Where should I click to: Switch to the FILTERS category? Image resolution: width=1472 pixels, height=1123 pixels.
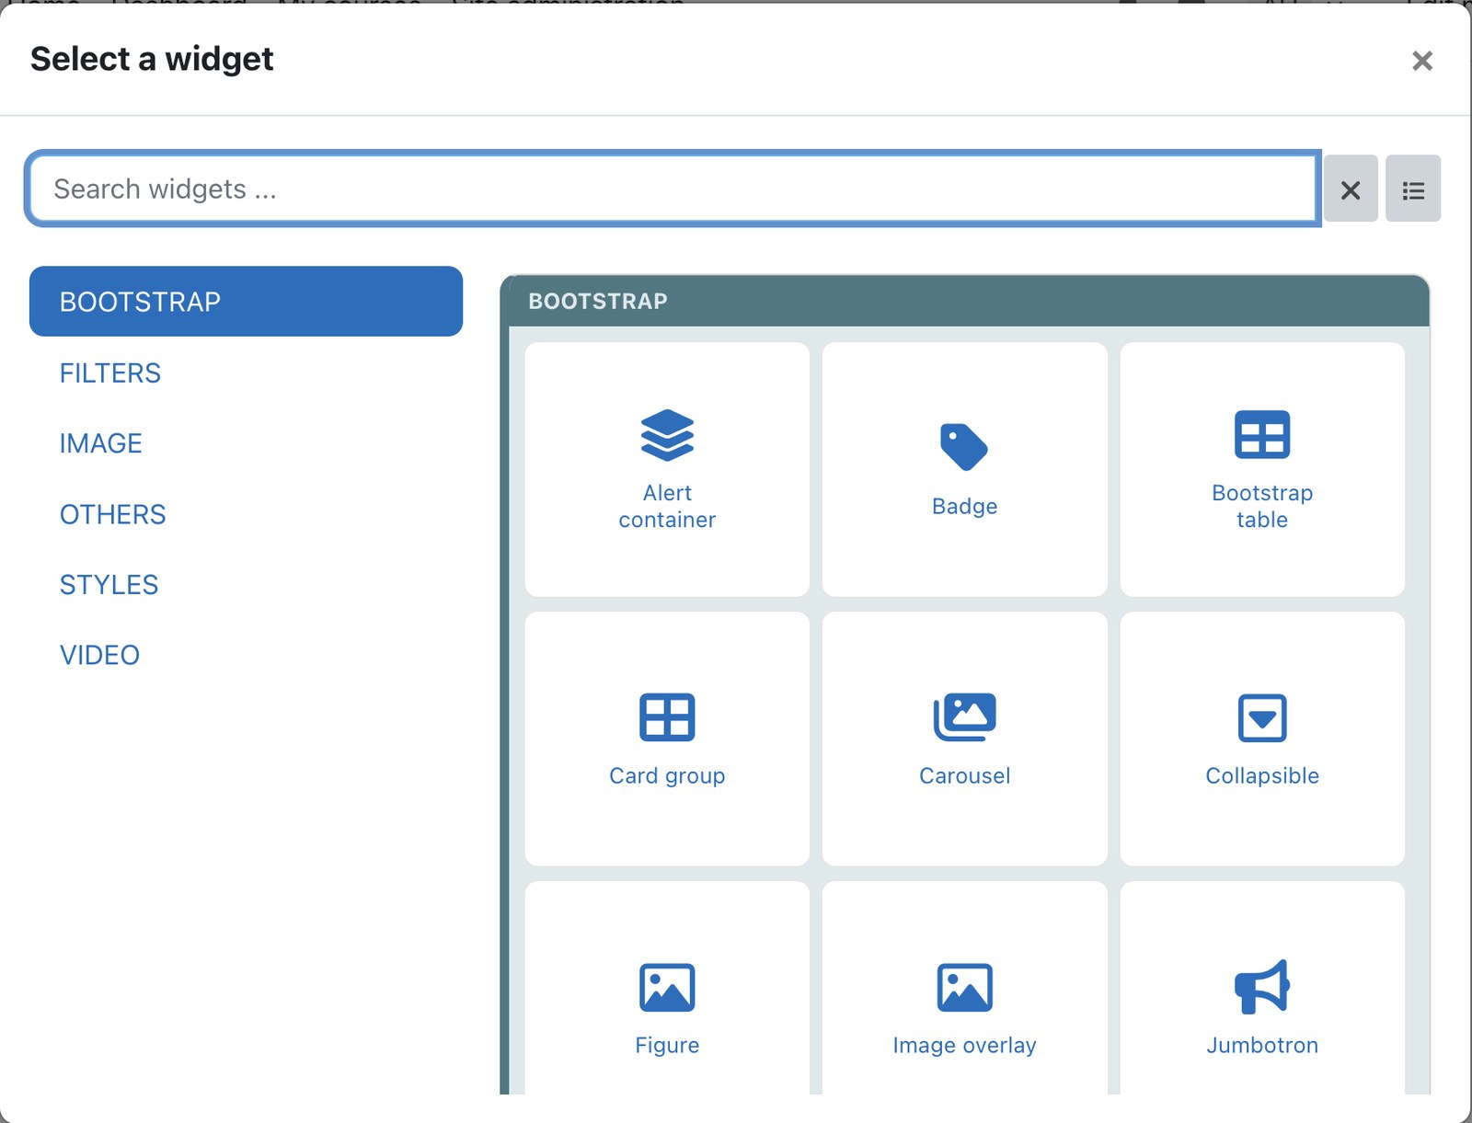tap(246, 372)
